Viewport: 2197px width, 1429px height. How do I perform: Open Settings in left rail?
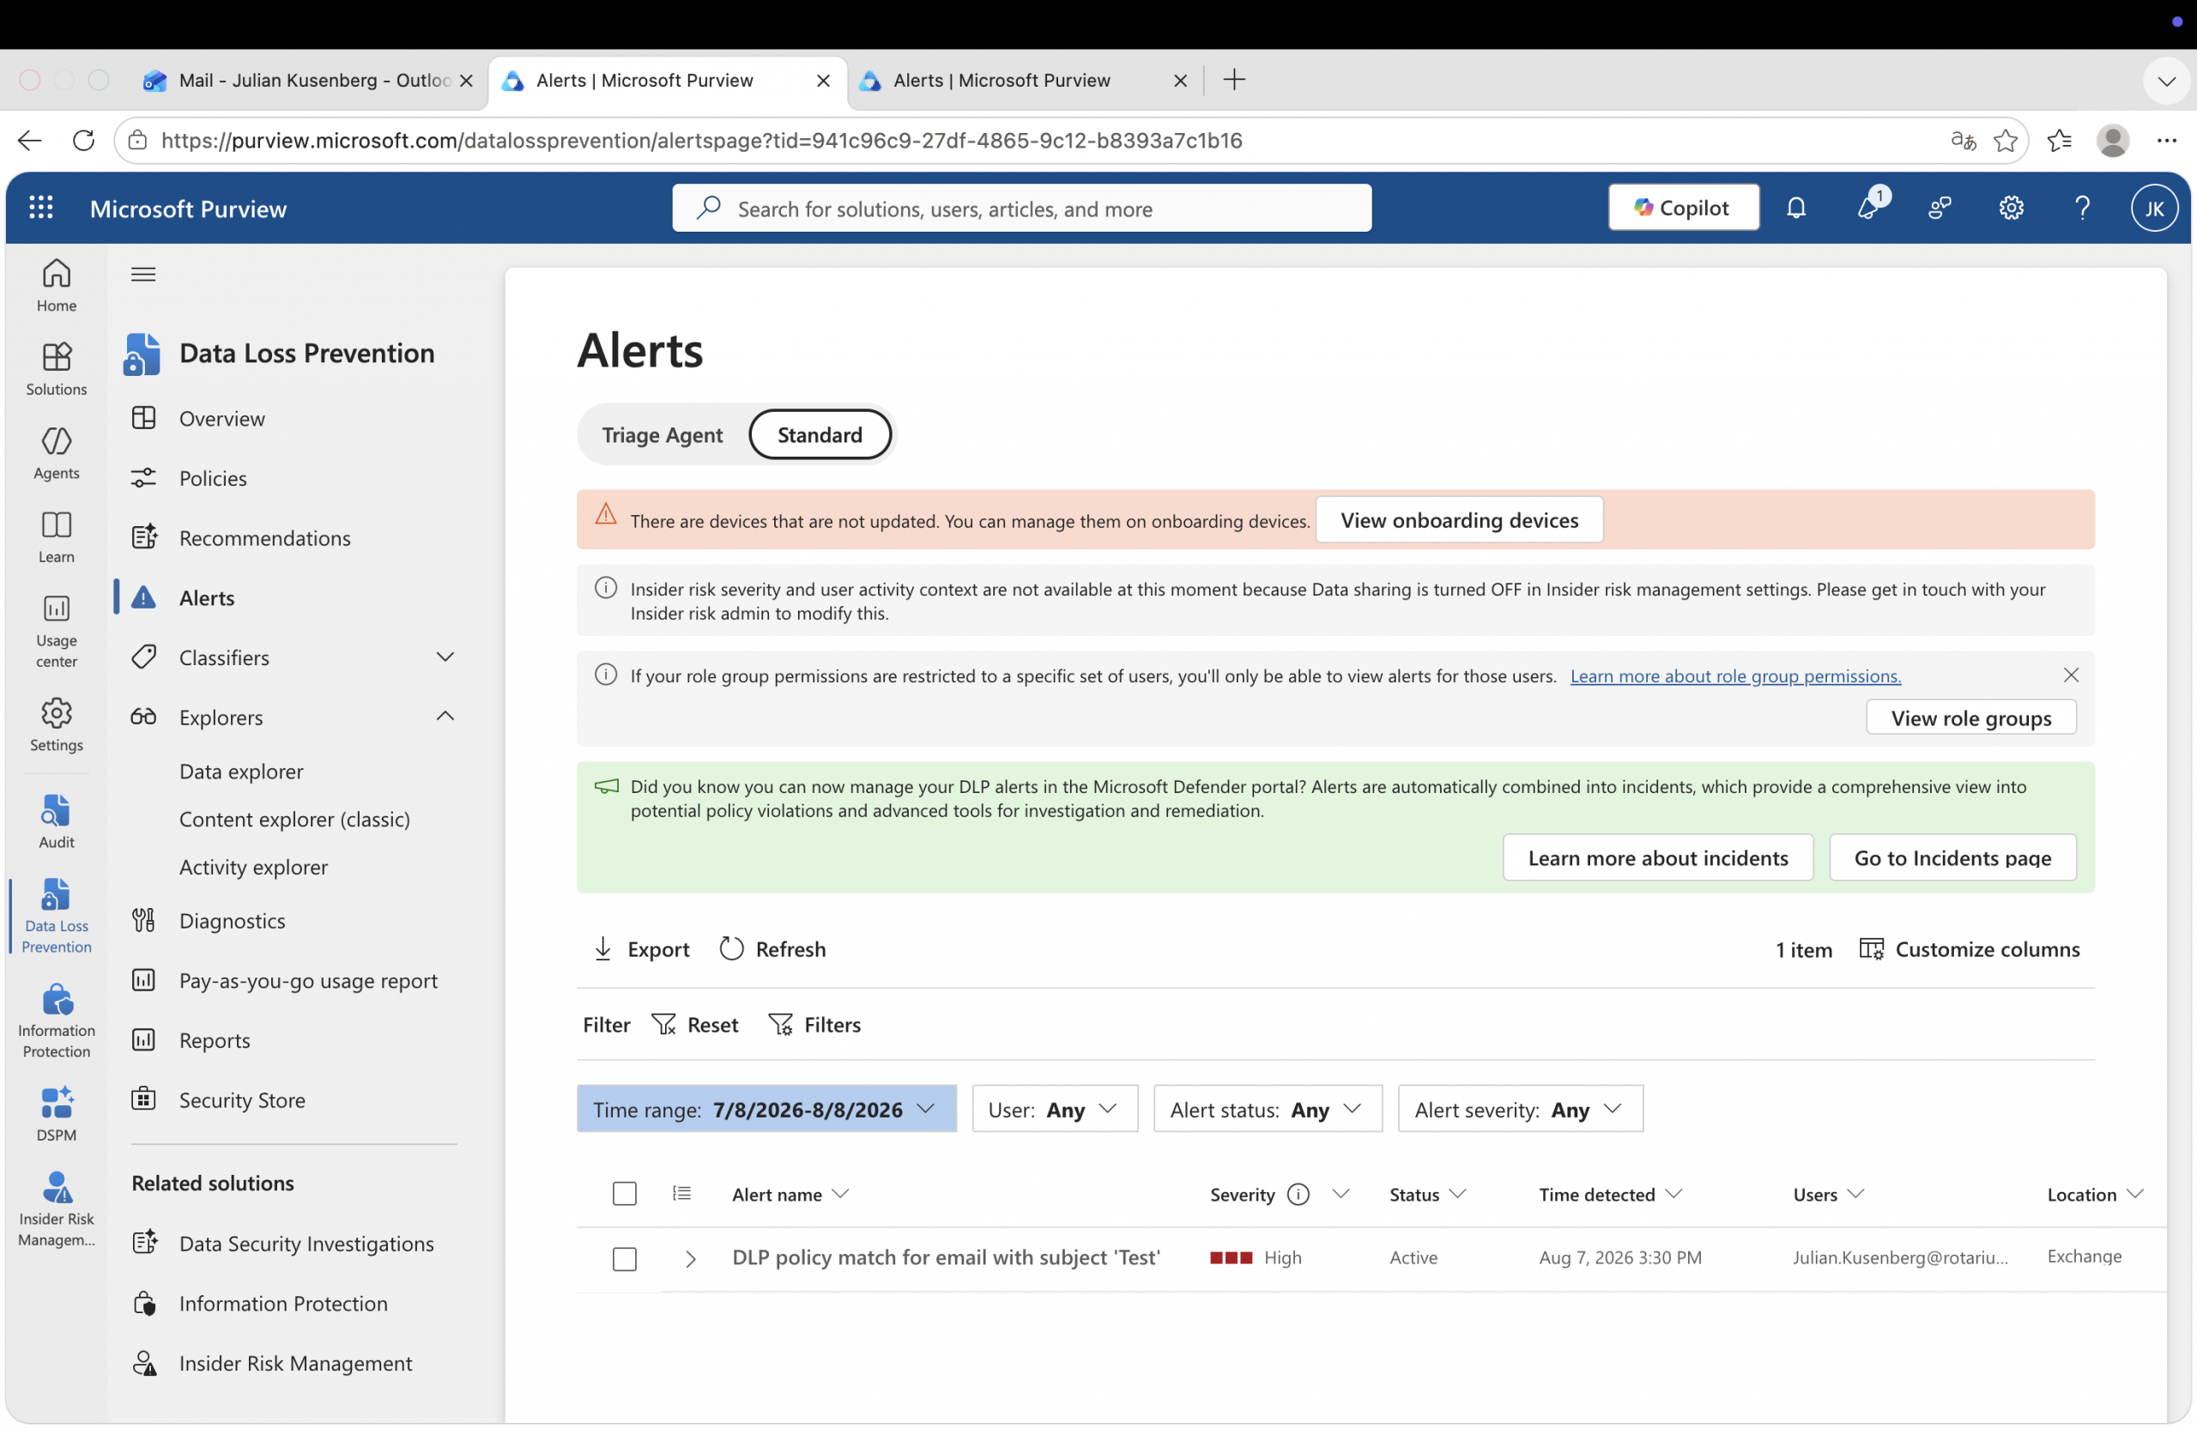click(x=57, y=725)
